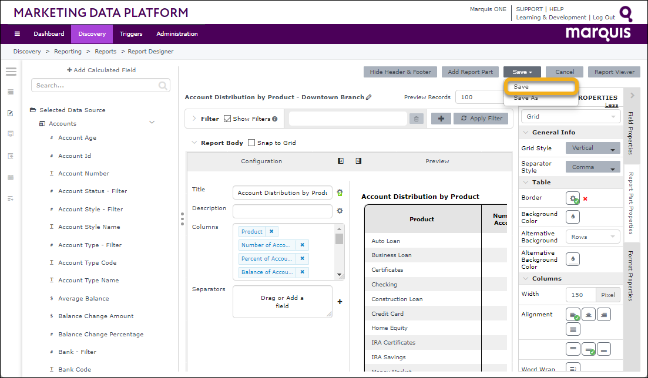Click the export sidebar icon

11,156
